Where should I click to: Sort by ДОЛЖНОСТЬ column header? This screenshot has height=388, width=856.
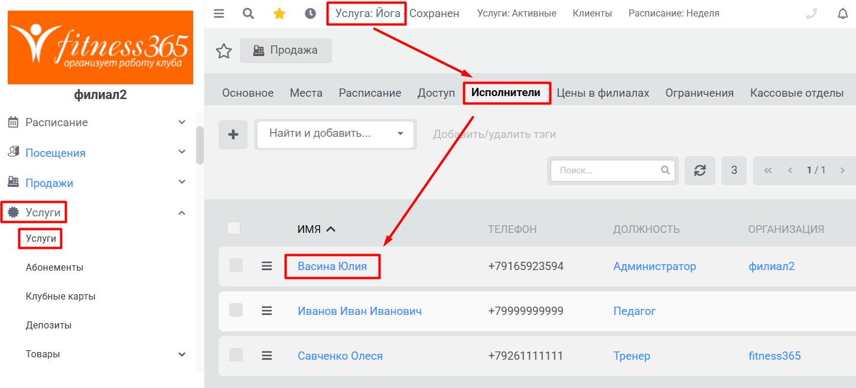pyautogui.click(x=646, y=229)
